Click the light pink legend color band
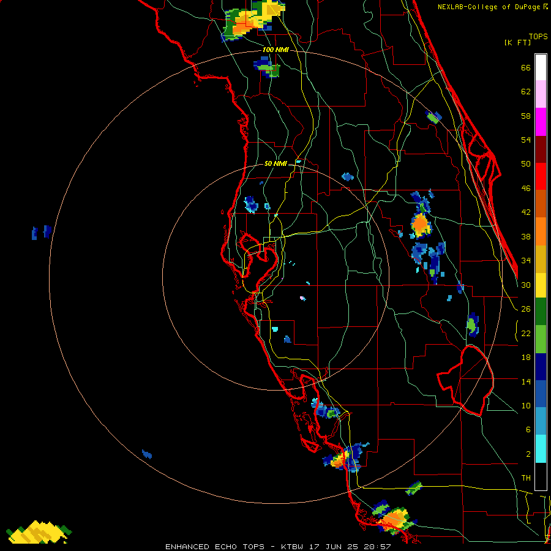The height and width of the screenshot is (551, 551). [541, 94]
